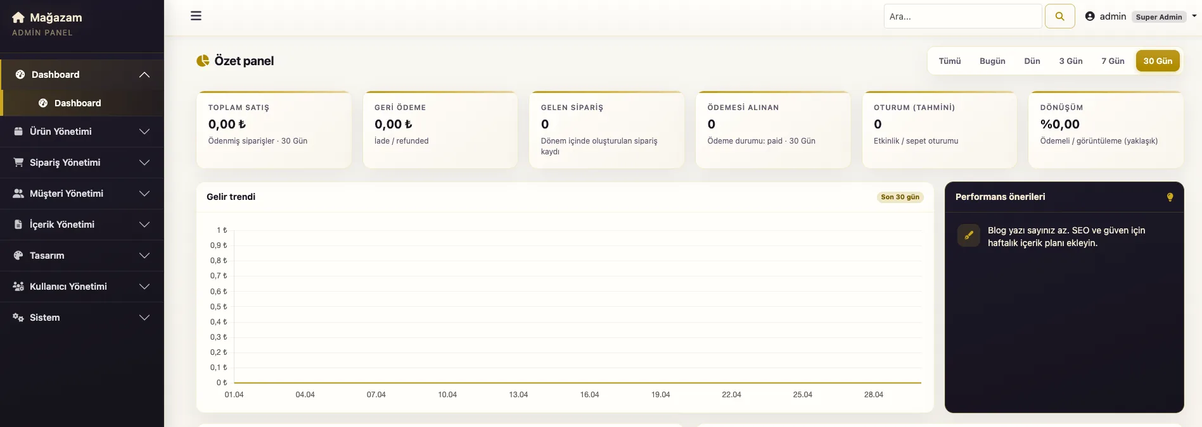This screenshot has height=427, width=1202.
Task: Select the 30 Gün date filter tab
Action: point(1158,61)
